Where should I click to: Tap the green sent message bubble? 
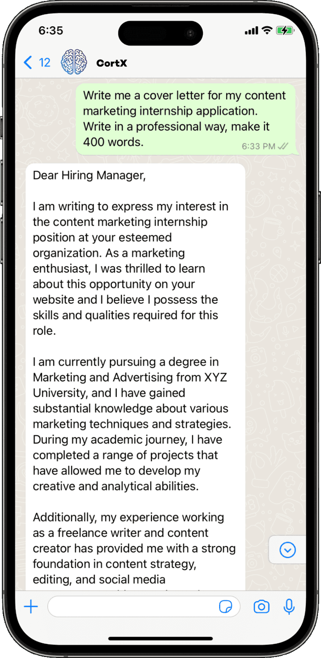pos(185,119)
